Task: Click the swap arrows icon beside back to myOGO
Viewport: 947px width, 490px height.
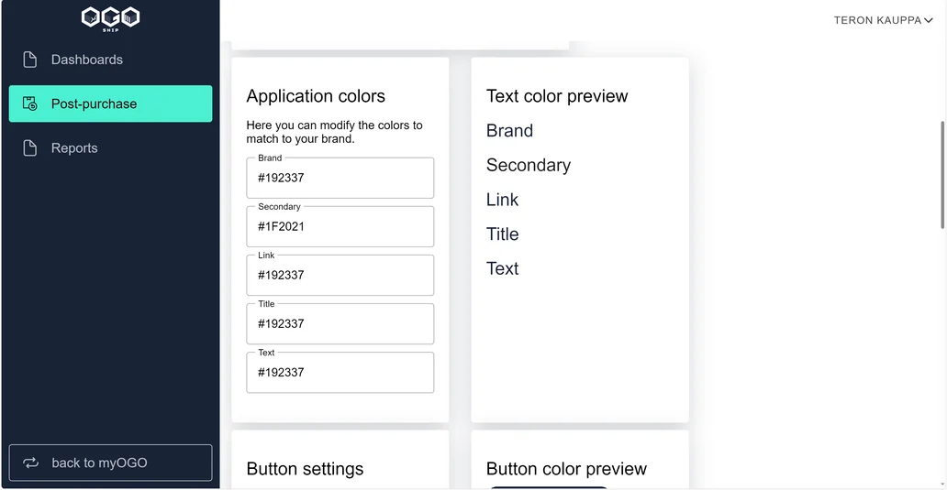Action: pyautogui.click(x=31, y=463)
